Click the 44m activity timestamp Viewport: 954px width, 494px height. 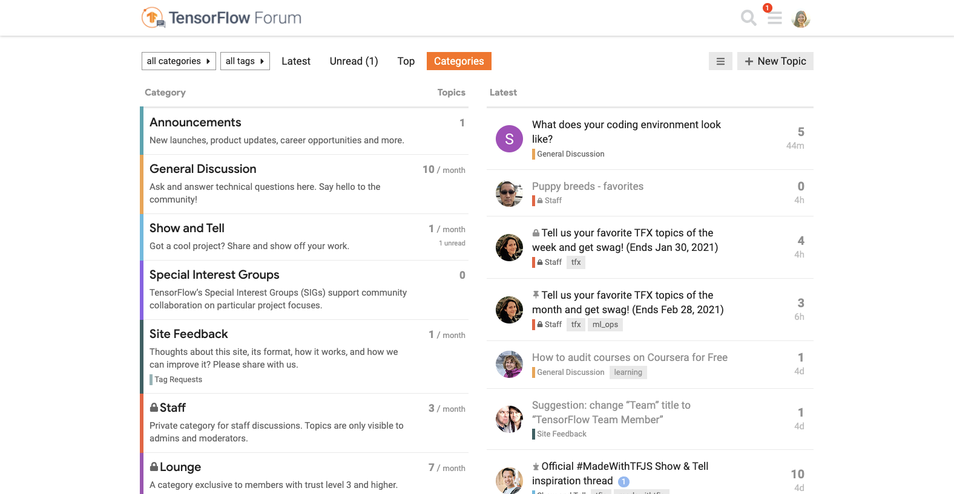(x=795, y=146)
